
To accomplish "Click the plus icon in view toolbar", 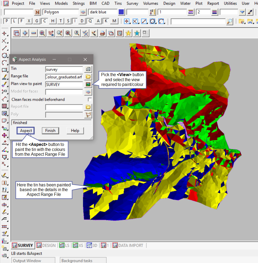I will [x=25, y=33].
